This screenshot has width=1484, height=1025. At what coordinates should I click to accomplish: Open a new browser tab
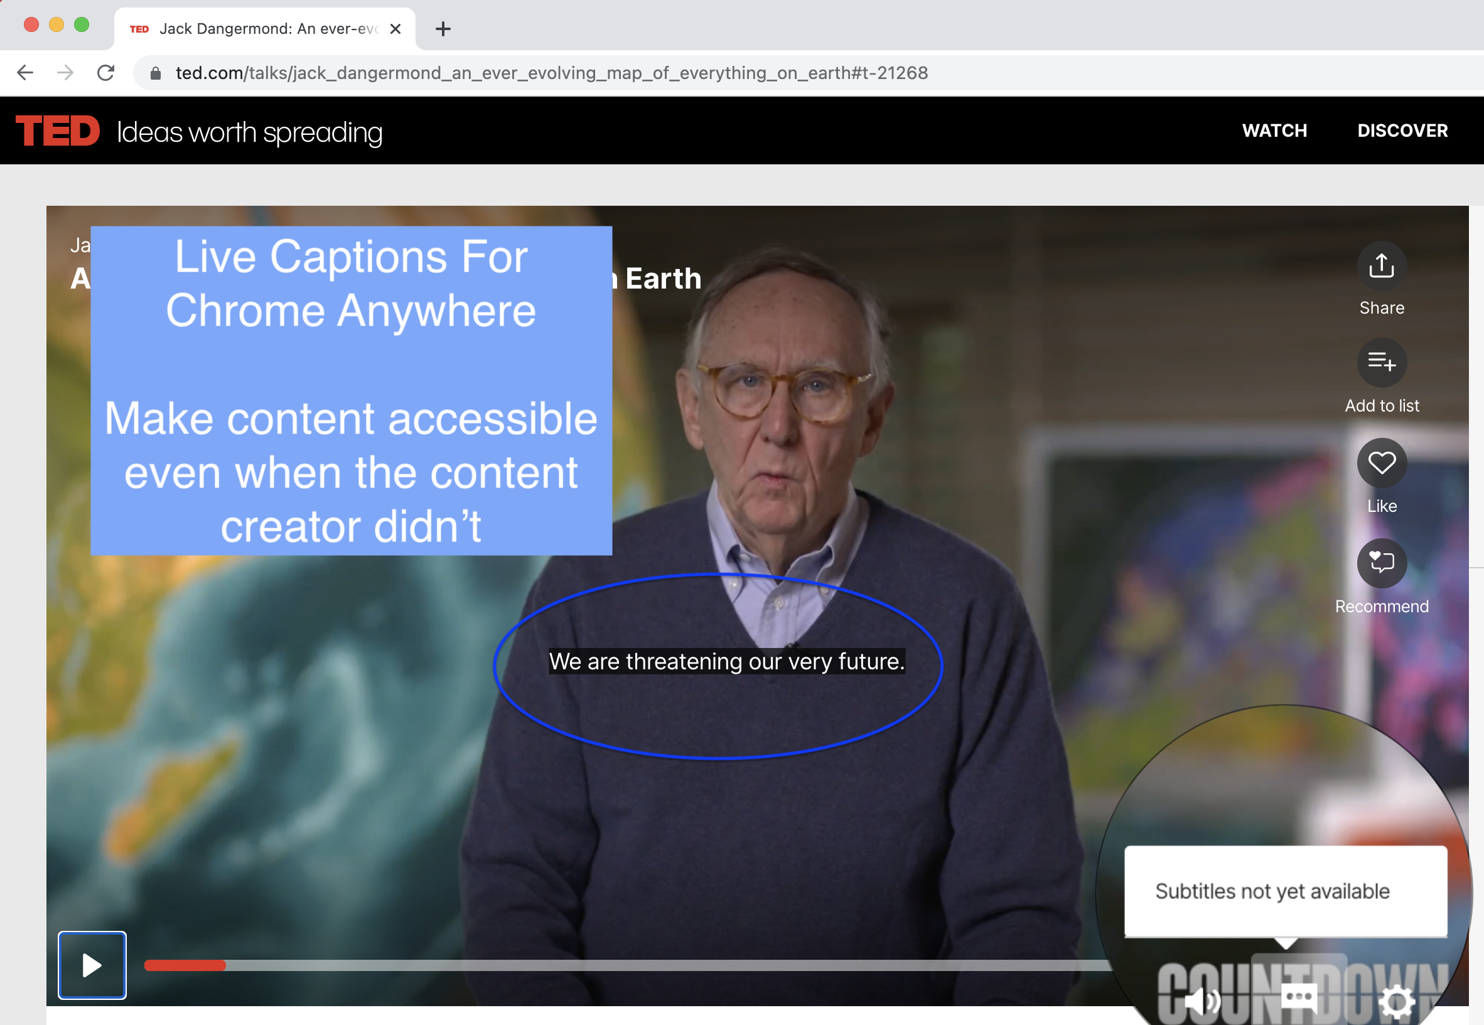[443, 29]
